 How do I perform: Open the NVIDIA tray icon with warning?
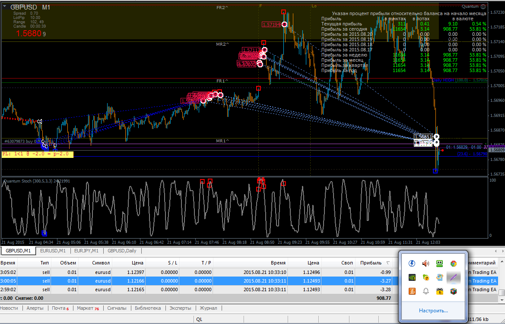pos(412,277)
